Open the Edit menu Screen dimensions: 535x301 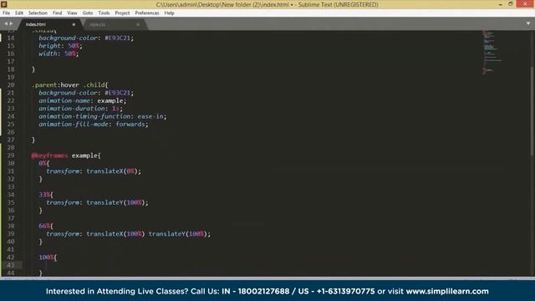[19, 13]
